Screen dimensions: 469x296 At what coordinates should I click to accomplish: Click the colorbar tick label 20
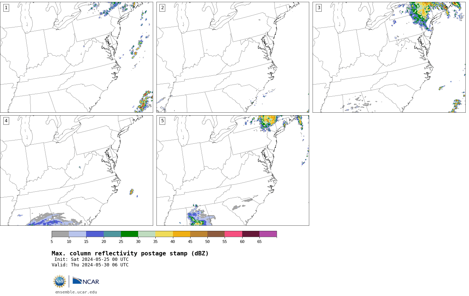[x=104, y=241]
